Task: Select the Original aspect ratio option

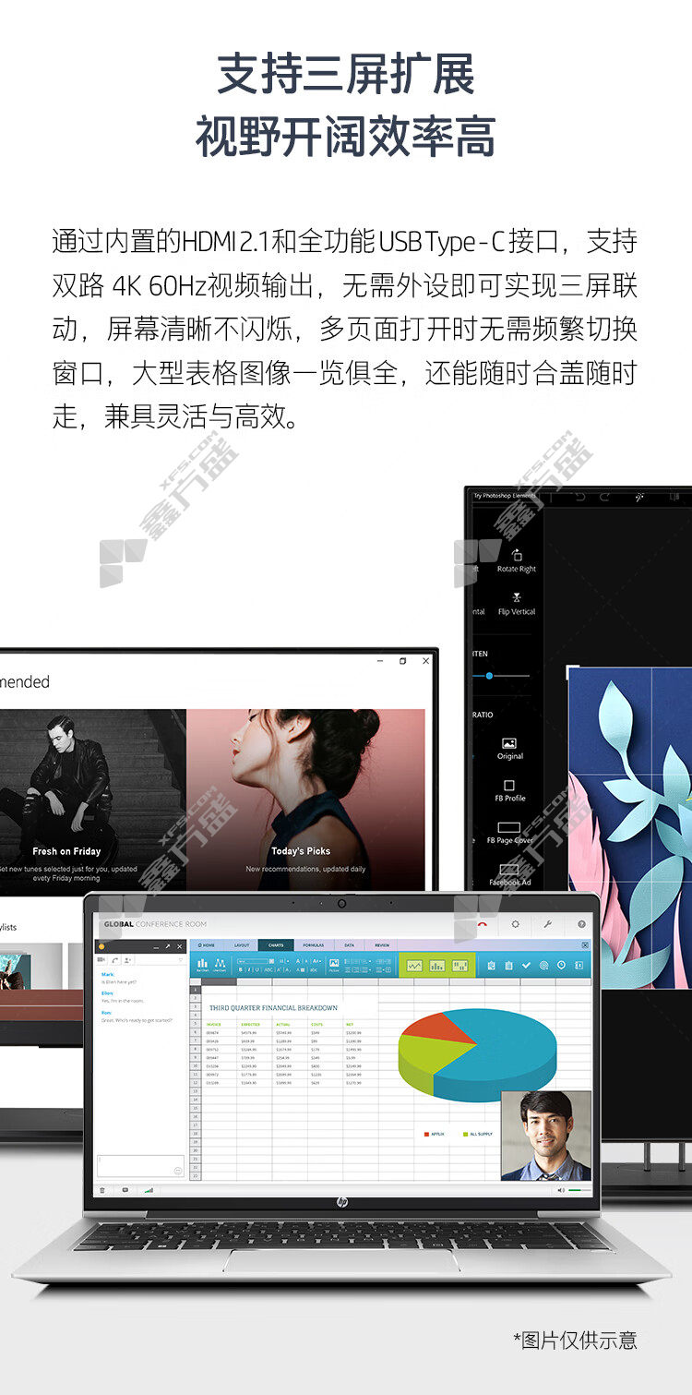Action: pos(509,743)
